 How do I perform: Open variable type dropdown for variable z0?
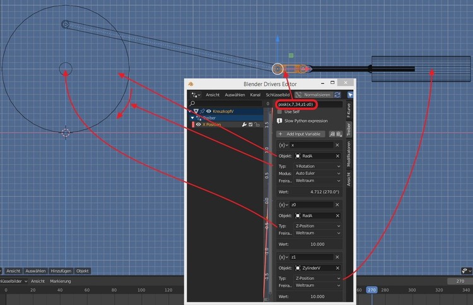tap(283, 205)
